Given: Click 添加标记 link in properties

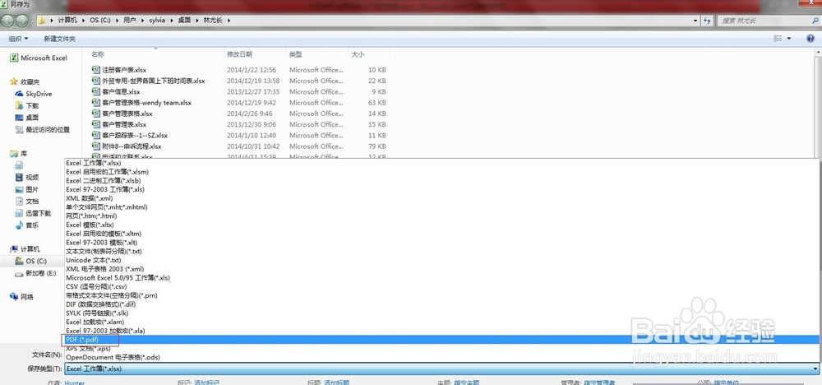Looking at the screenshot, I should [x=206, y=383].
